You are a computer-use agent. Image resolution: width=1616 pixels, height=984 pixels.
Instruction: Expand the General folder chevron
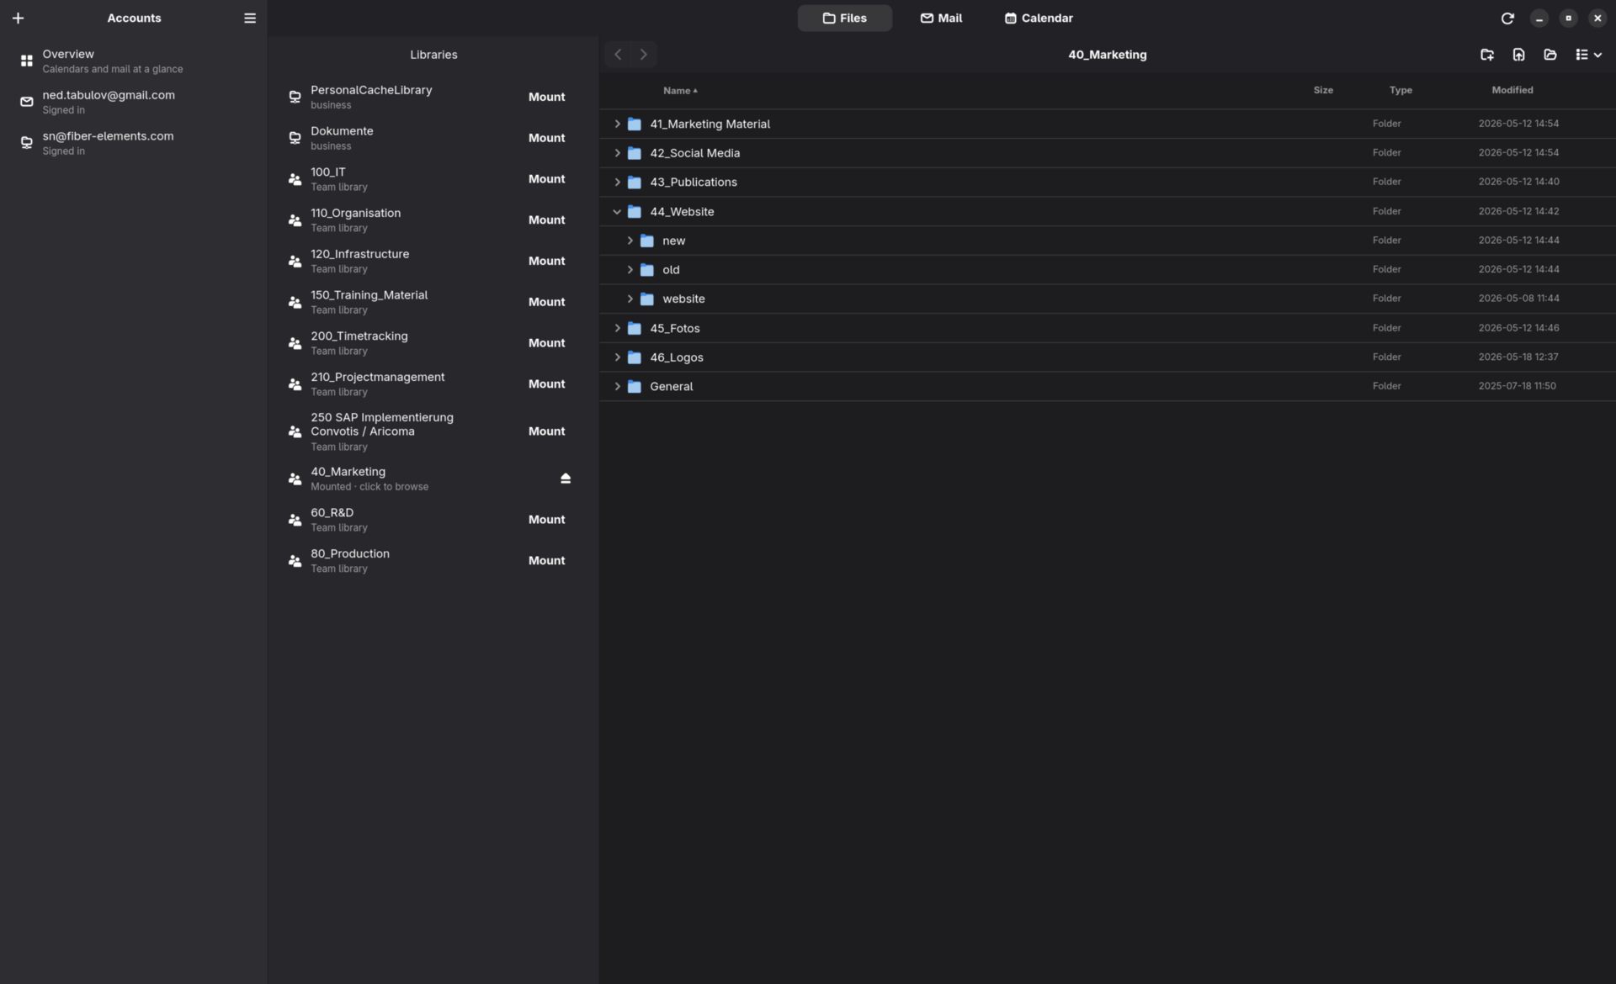[x=617, y=387]
